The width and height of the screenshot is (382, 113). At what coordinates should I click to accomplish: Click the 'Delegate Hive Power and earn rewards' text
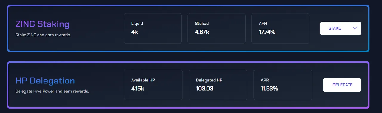click(52, 91)
